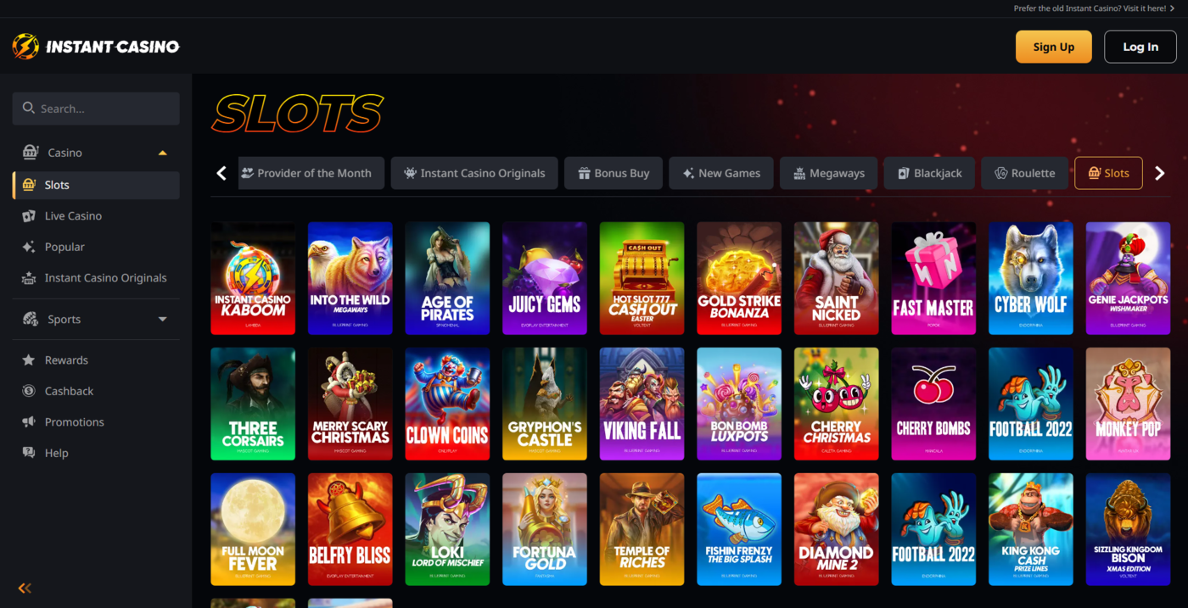Open the Roulette category tab
The image size is (1188, 608).
[1024, 173]
